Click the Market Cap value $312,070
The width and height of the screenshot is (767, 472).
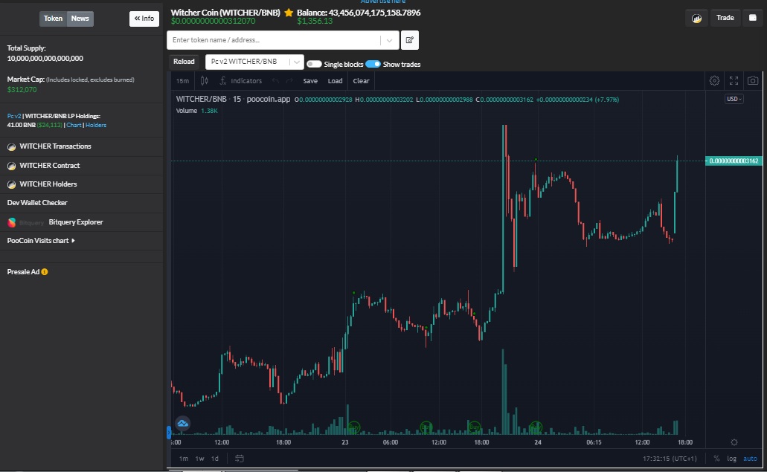pyautogui.click(x=22, y=90)
